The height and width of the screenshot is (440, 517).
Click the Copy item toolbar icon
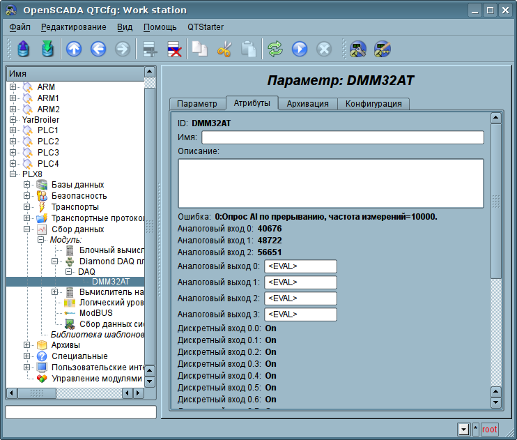point(200,49)
